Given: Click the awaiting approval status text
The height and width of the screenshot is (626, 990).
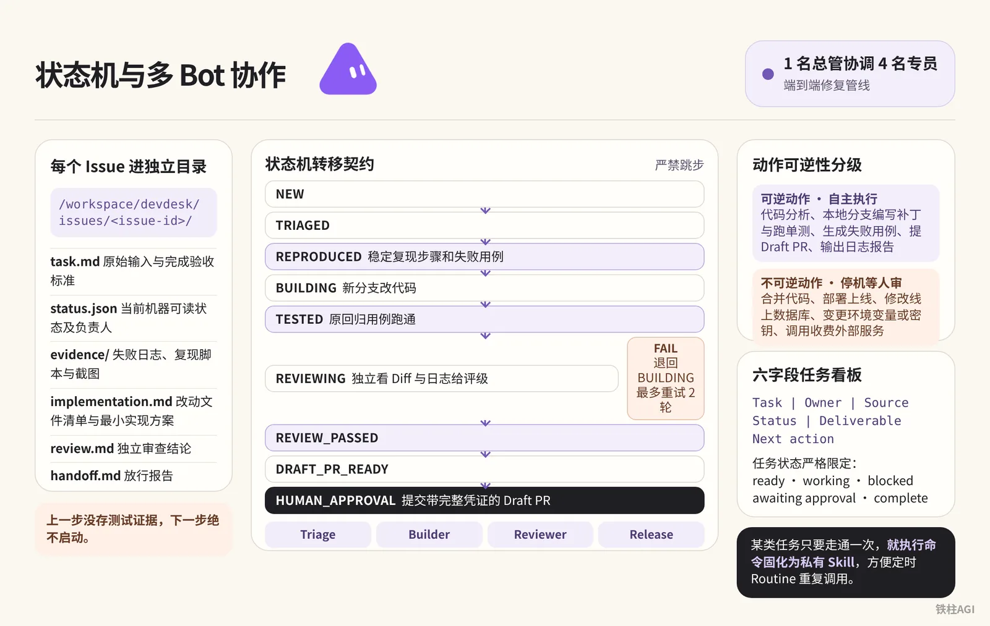Looking at the screenshot, I should coord(804,498).
